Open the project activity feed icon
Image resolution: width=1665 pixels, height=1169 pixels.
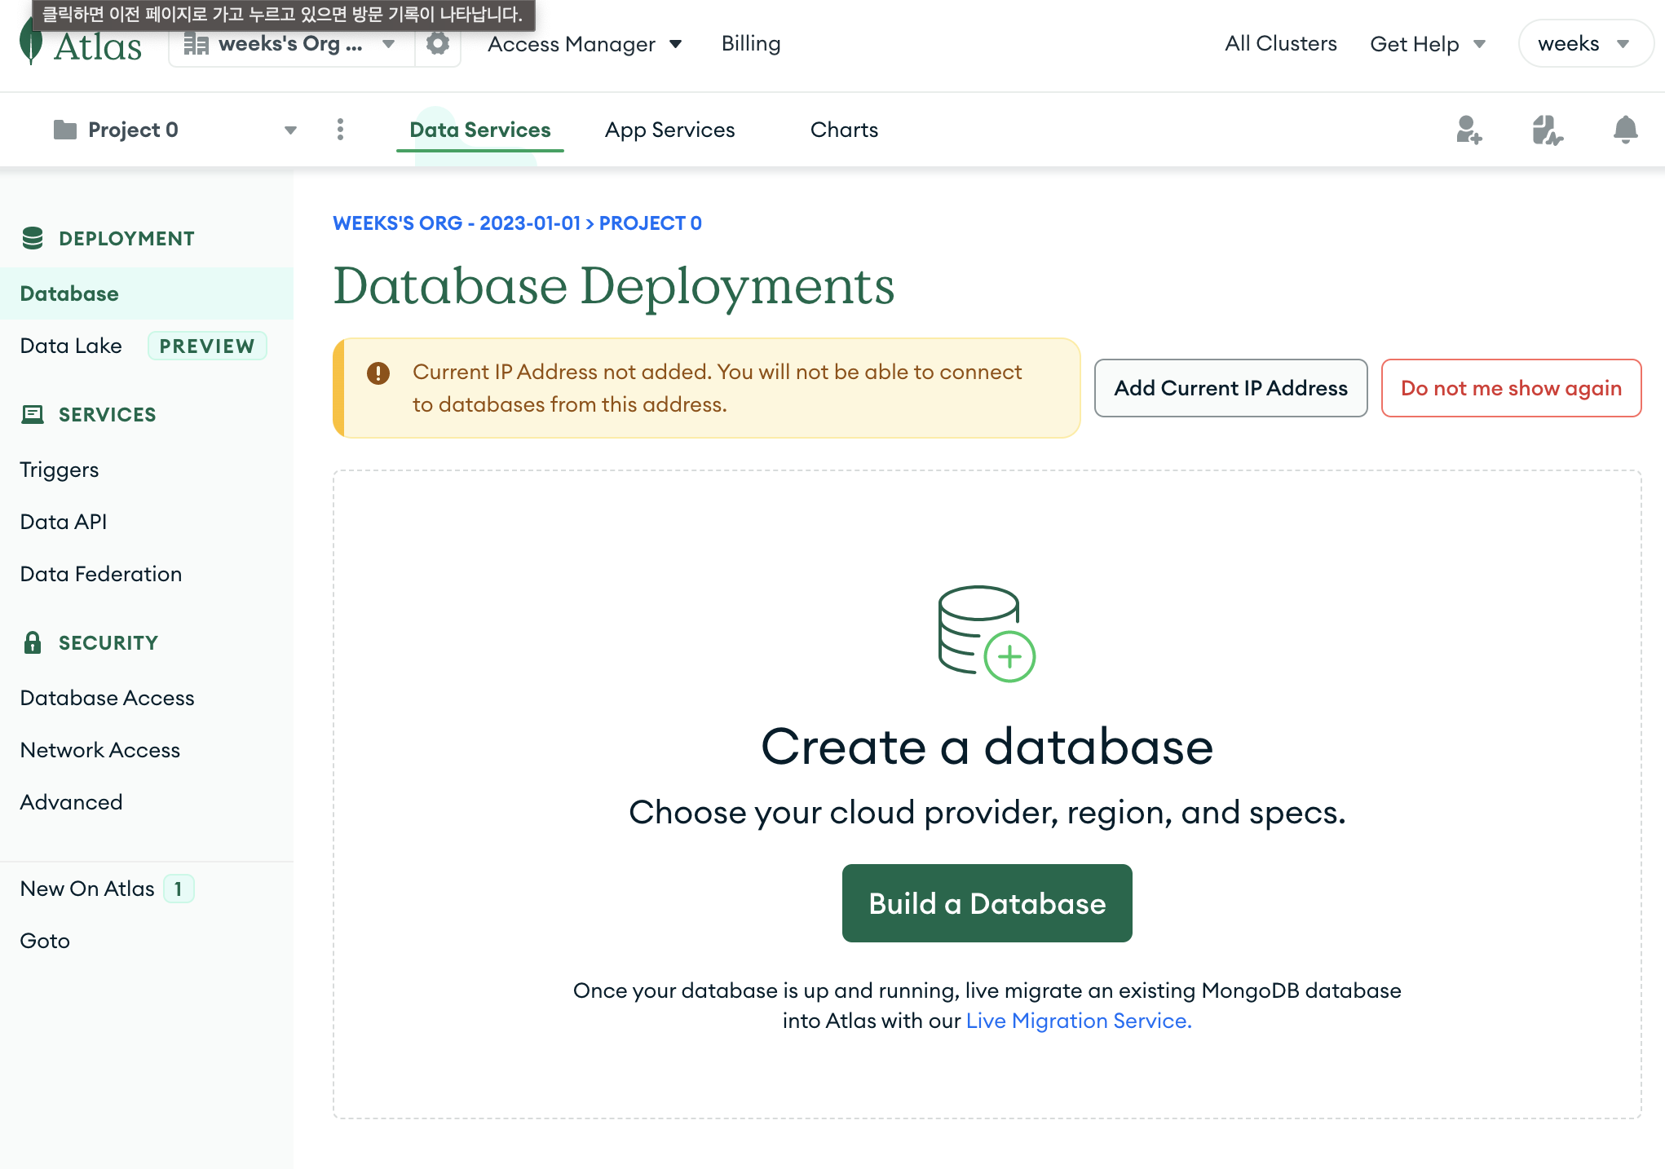pos(1548,130)
